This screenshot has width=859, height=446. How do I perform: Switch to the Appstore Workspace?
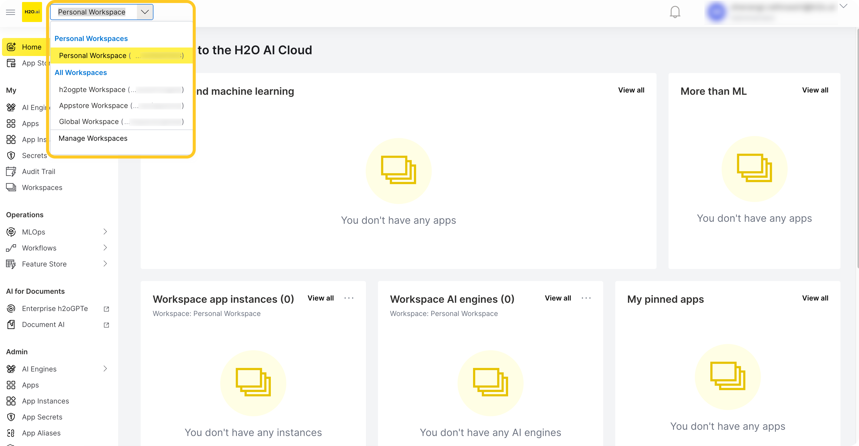[x=121, y=105]
